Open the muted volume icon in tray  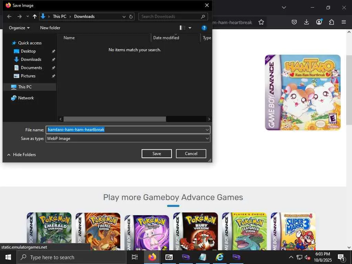308,257
